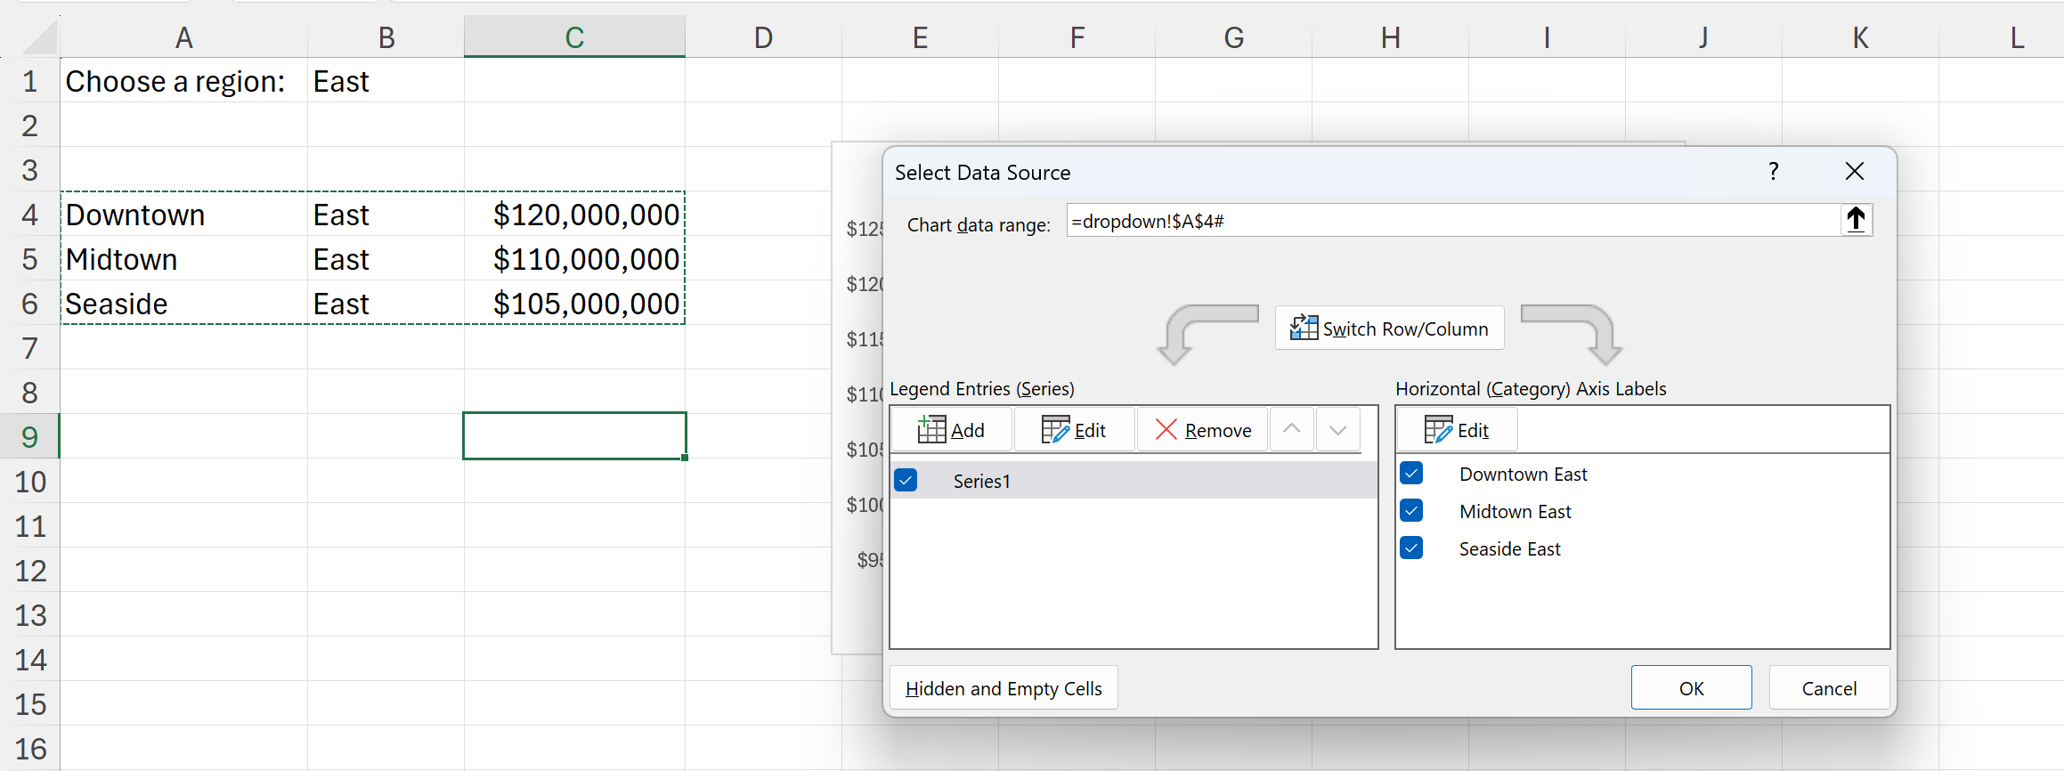Open the dialog help question mark

point(1773,171)
